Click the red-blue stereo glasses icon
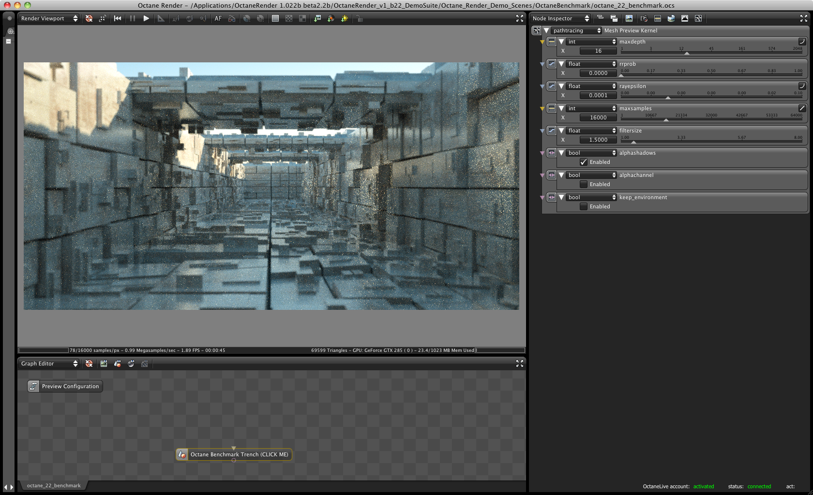 pos(232,18)
